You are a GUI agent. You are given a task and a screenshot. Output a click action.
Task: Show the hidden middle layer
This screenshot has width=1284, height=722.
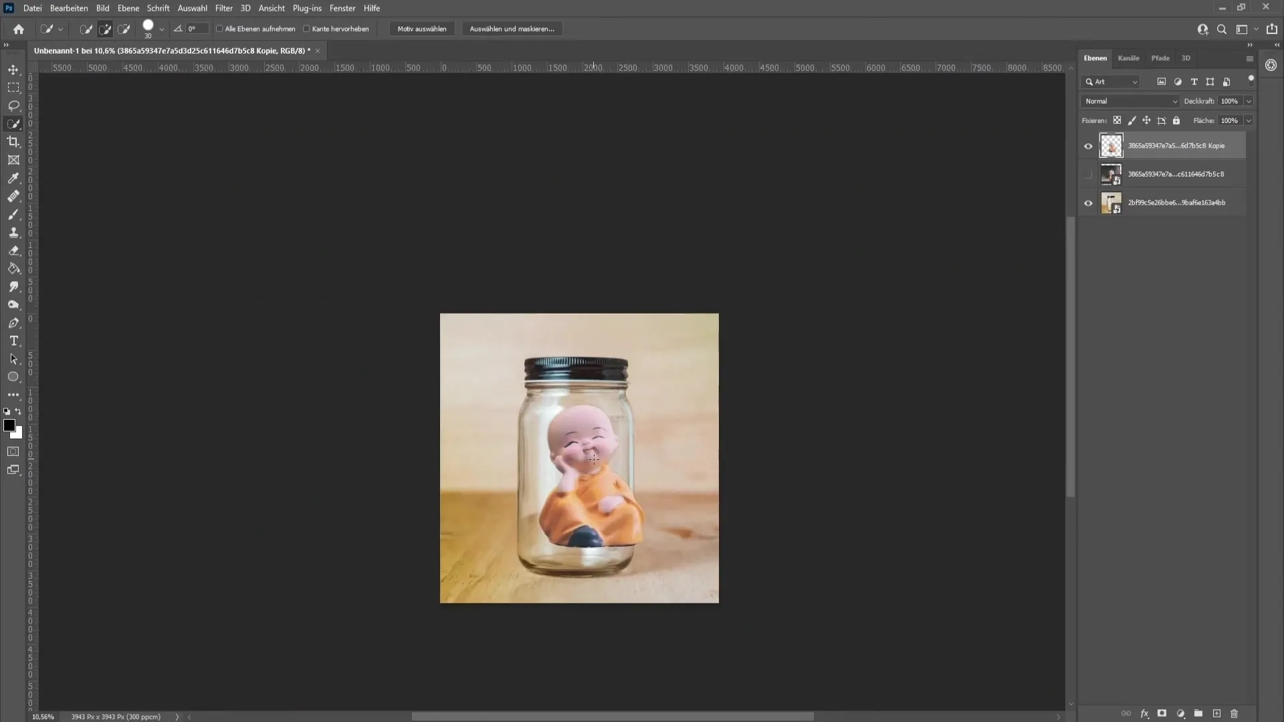coord(1088,174)
